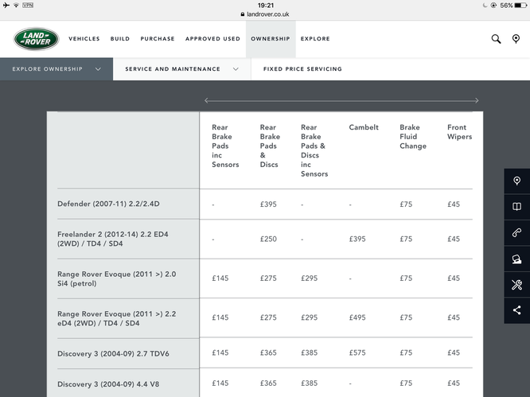Click the horizontal table scroll arrow bar
530x397 pixels.
(341, 100)
